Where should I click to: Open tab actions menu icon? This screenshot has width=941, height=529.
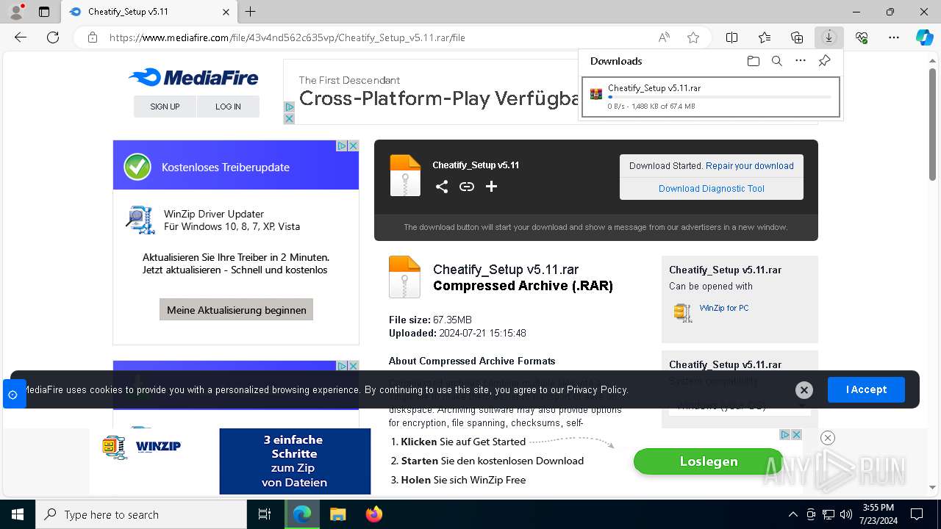click(44, 12)
